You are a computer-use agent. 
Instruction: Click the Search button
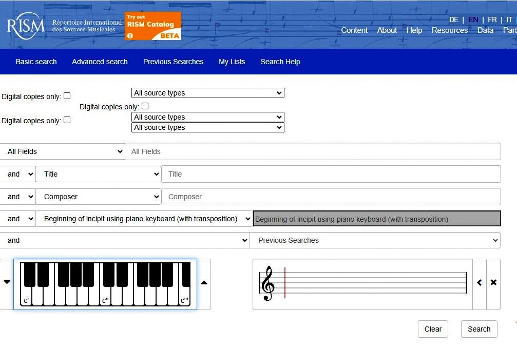point(478,329)
